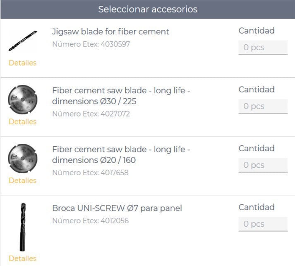Click Etex number 4027072 text
The height and width of the screenshot is (266, 295).
pos(91,114)
